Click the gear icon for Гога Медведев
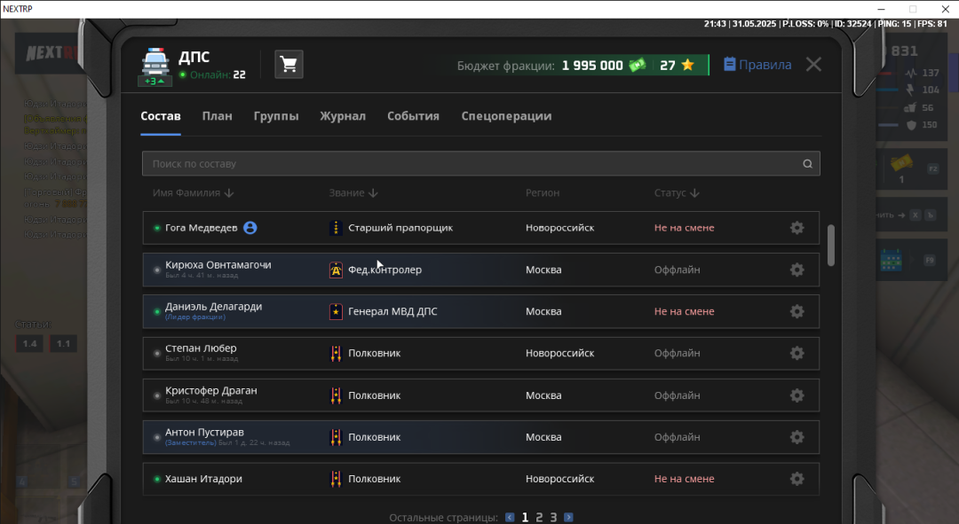Viewport: 959px width, 524px height. coord(797,228)
